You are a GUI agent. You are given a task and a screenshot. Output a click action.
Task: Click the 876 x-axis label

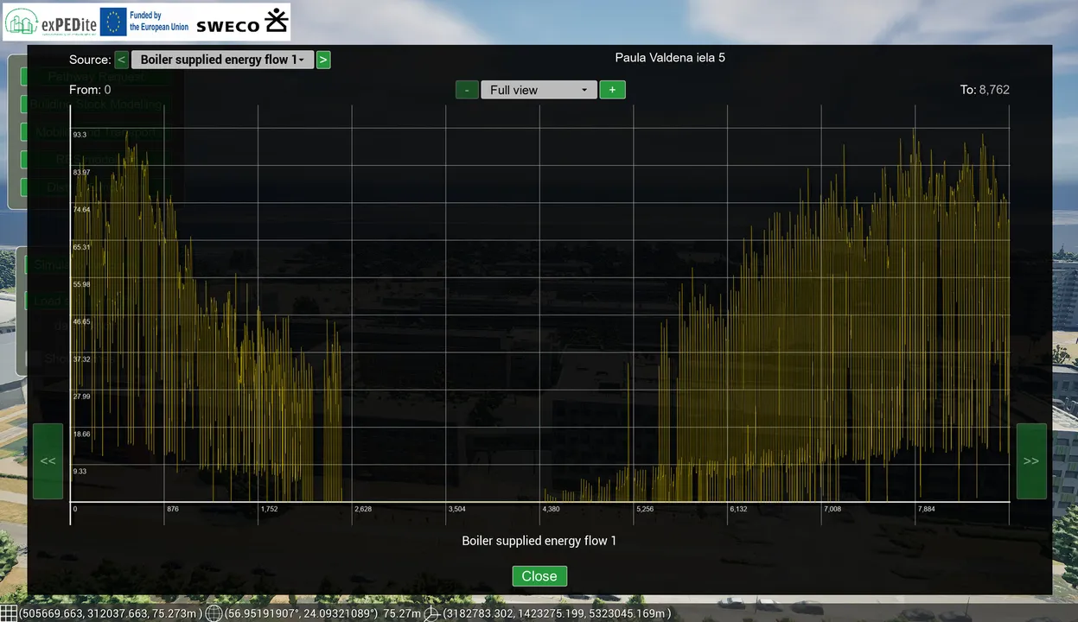pyautogui.click(x=173, y=509)
